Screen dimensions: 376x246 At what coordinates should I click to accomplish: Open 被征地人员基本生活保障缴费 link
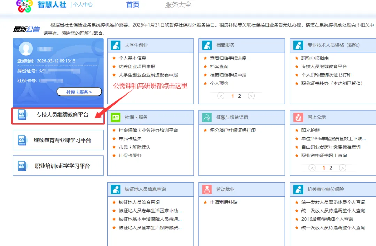pos(150,228)
